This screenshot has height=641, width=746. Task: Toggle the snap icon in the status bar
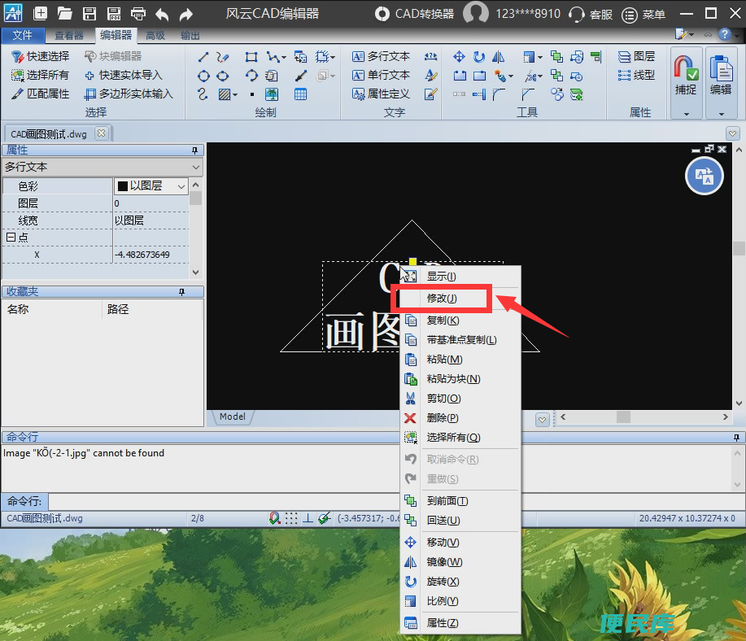tap(274, 518)
